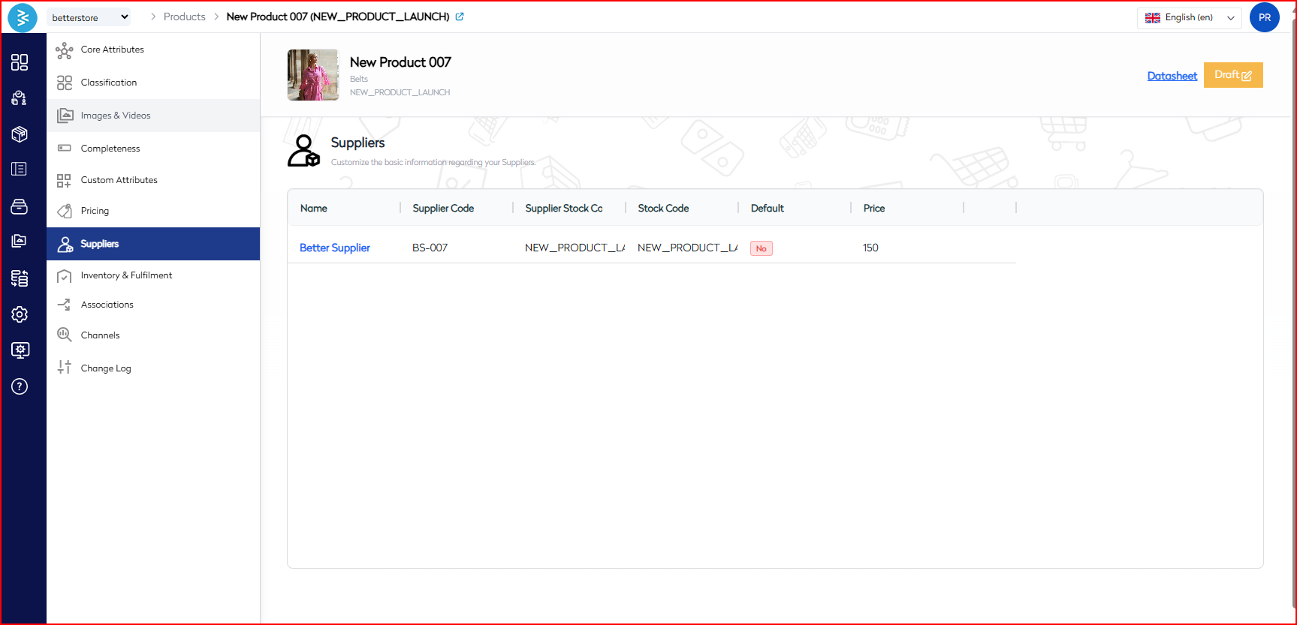Click the dashboard grid icon in left rail
This screenshot has width=1297, height=625.
tap(20, 62)
